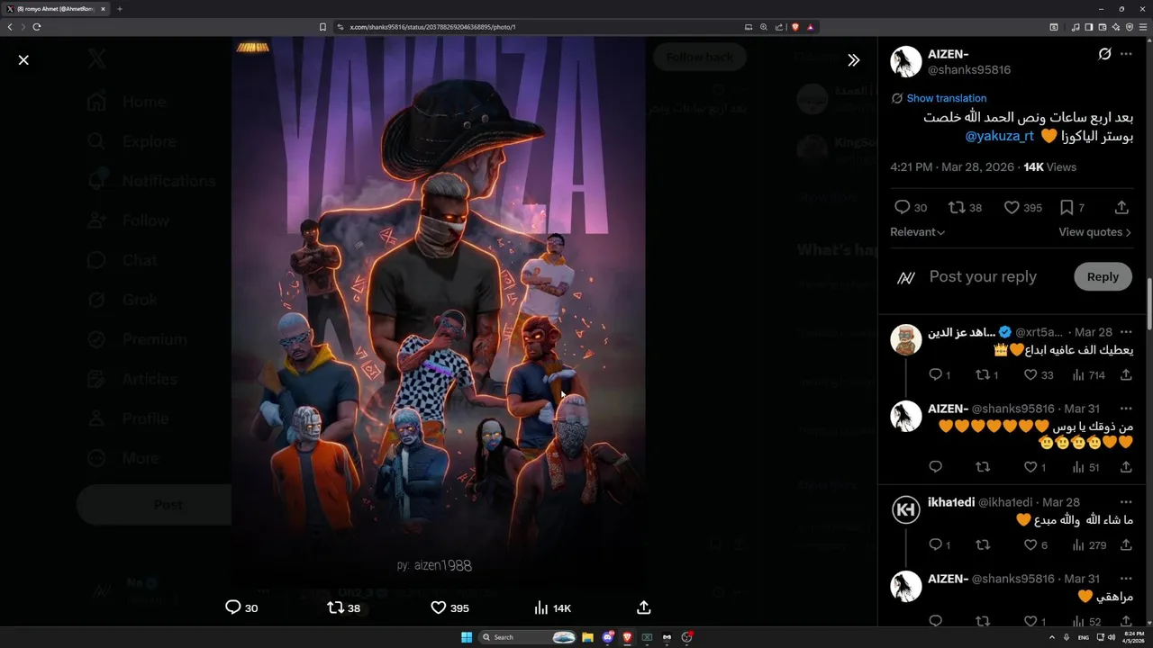
Task: Share the post using icon under the photo
Action: (644, 608)
